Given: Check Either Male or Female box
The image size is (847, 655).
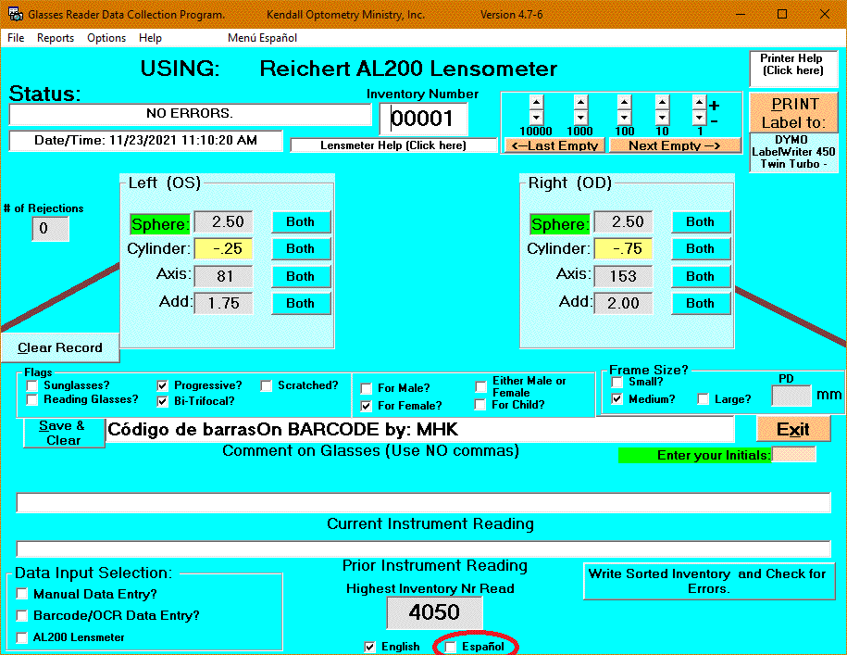Looking at the screenshot, I should (480, 387).
